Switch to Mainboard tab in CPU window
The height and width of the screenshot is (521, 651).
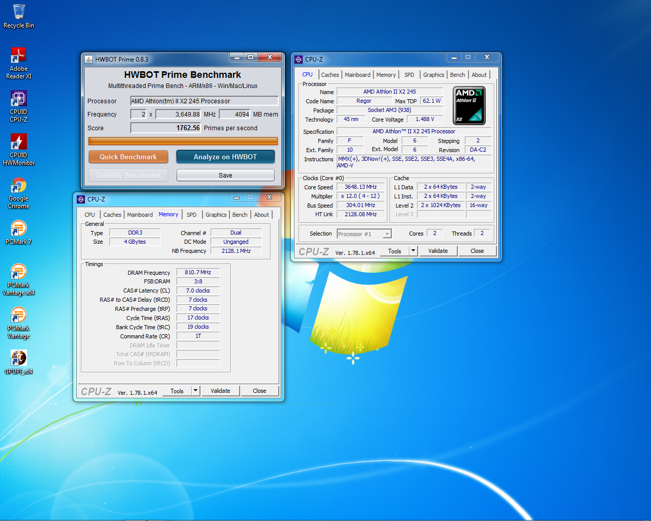tap(358, 75)
